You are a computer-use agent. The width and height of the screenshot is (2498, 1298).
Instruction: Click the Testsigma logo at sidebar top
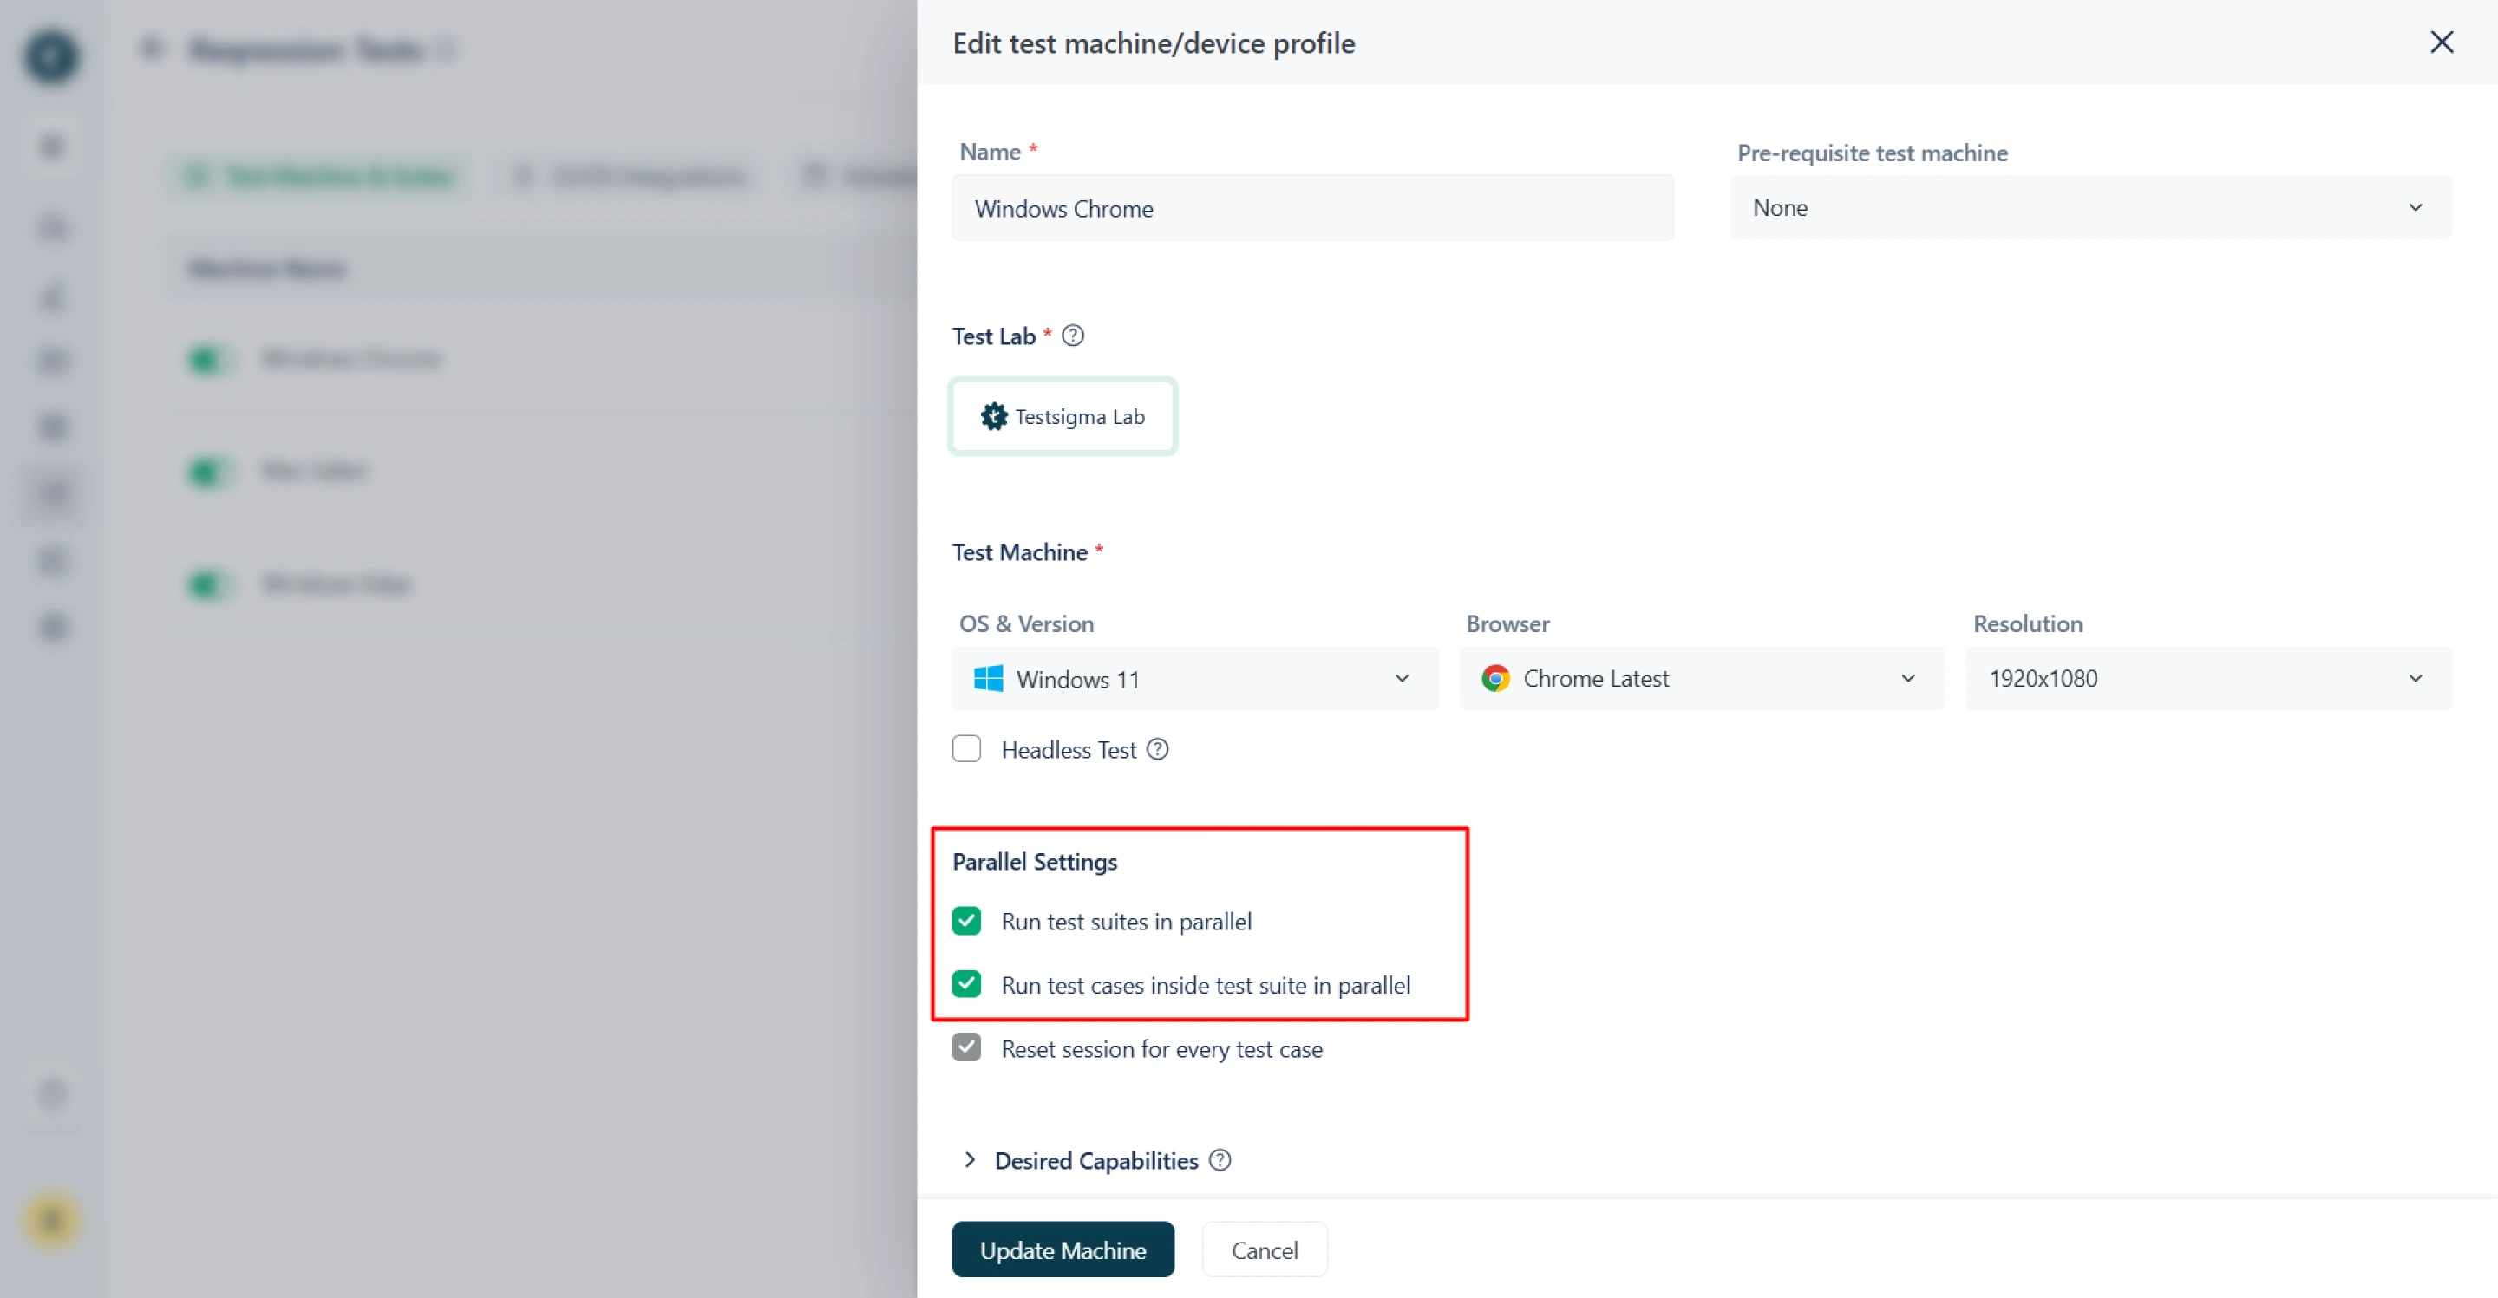pos(51,56)
